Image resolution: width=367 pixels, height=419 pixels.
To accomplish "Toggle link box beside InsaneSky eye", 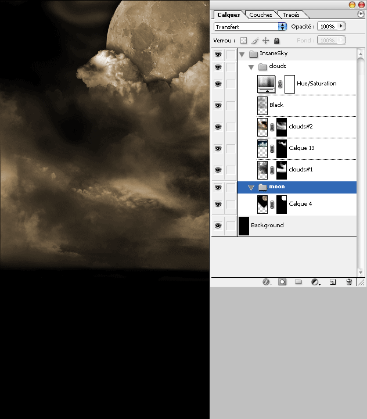I will pyautogui.click(x=231, y=54).
